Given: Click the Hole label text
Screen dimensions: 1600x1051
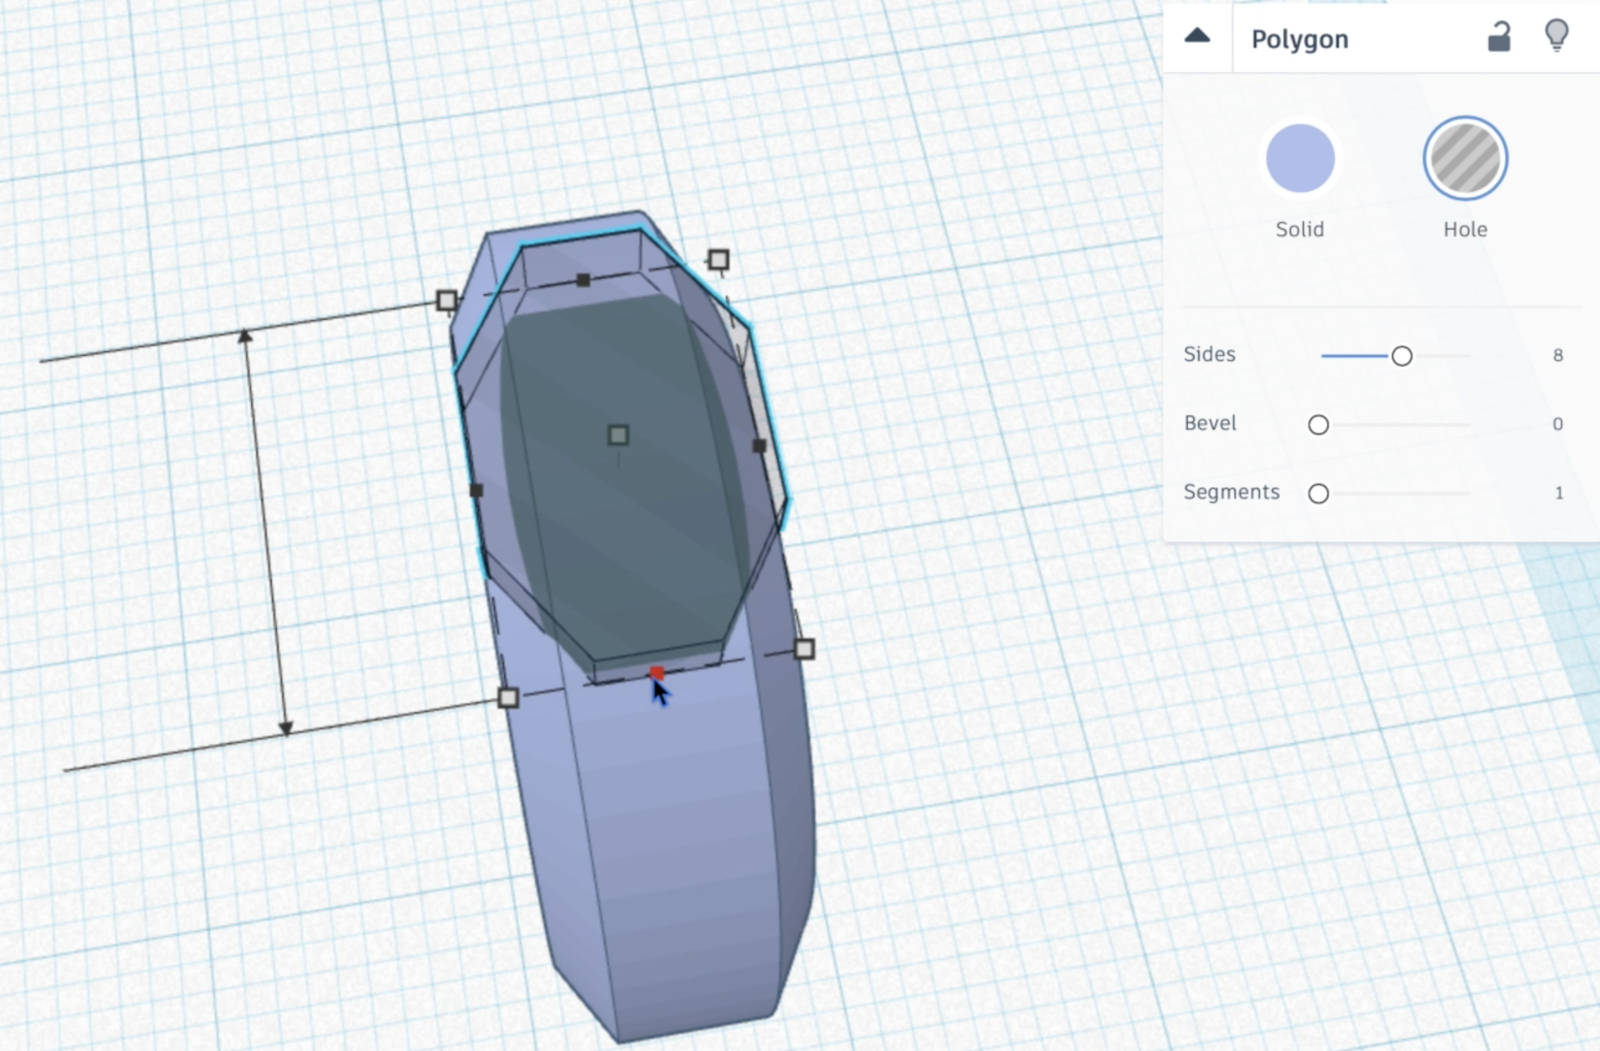Looking at the screenshot, I should tap(1465, 230).
